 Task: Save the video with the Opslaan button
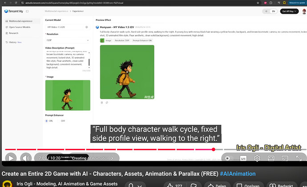click(x=247, y=185)
